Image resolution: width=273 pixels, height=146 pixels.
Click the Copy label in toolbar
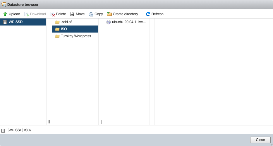click(x=99, y=14)
